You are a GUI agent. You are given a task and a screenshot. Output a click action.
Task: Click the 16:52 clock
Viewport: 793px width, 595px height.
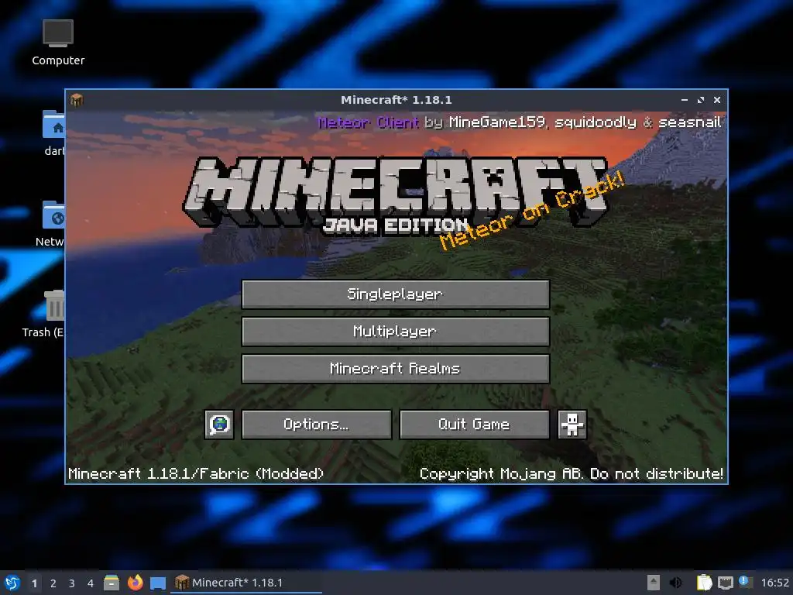(x=774, y=583)
